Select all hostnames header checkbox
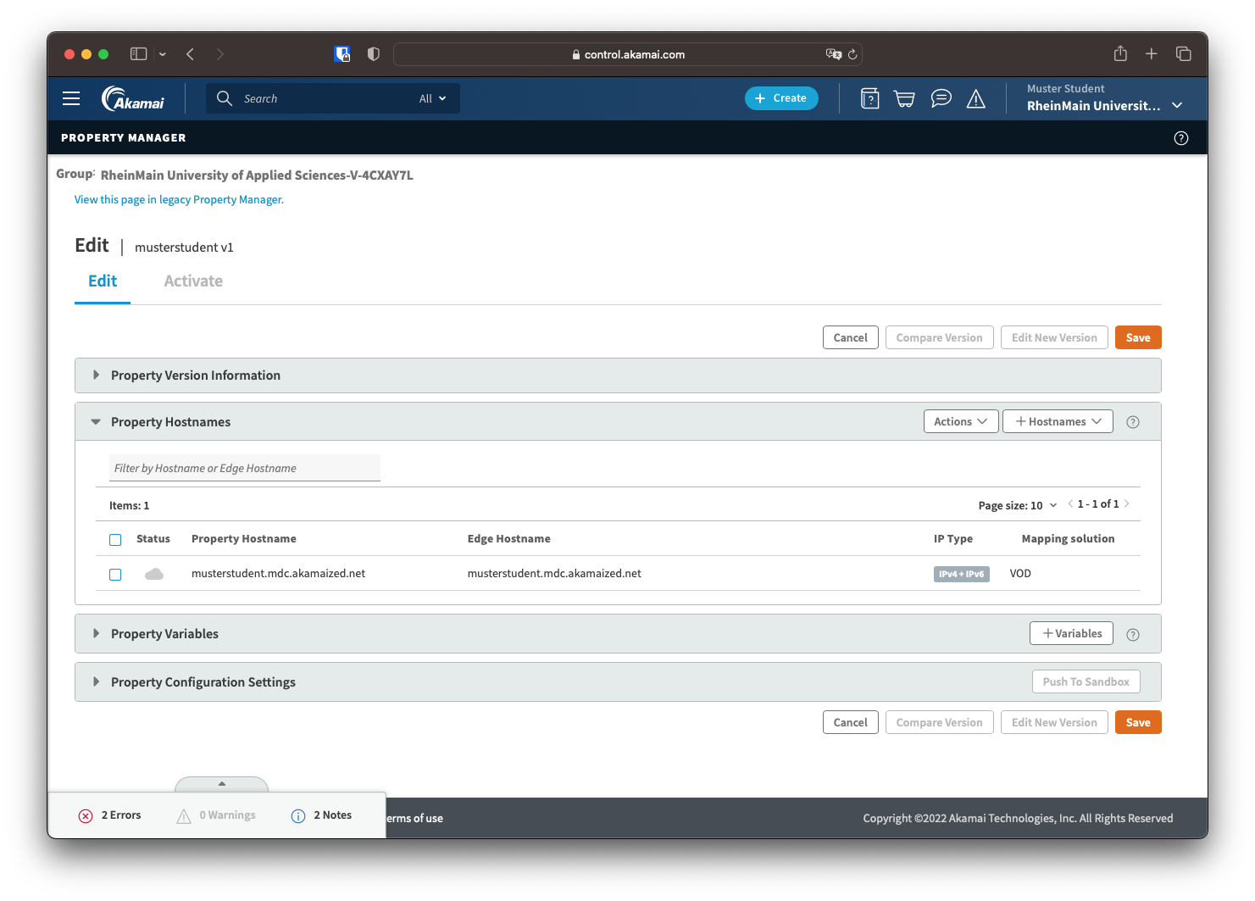1255x901 pixels. (115, 540)
